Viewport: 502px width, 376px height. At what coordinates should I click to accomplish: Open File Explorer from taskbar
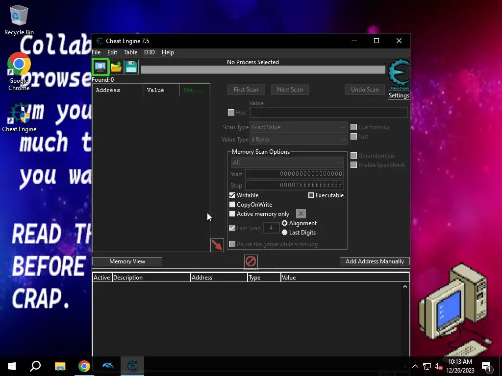pyautogui.click(x=60, y=366)
